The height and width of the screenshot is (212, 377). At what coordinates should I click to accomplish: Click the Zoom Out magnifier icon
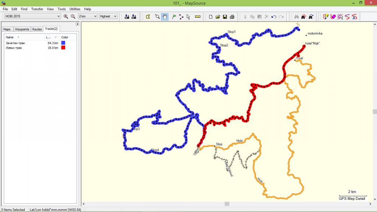coord(73,16)
